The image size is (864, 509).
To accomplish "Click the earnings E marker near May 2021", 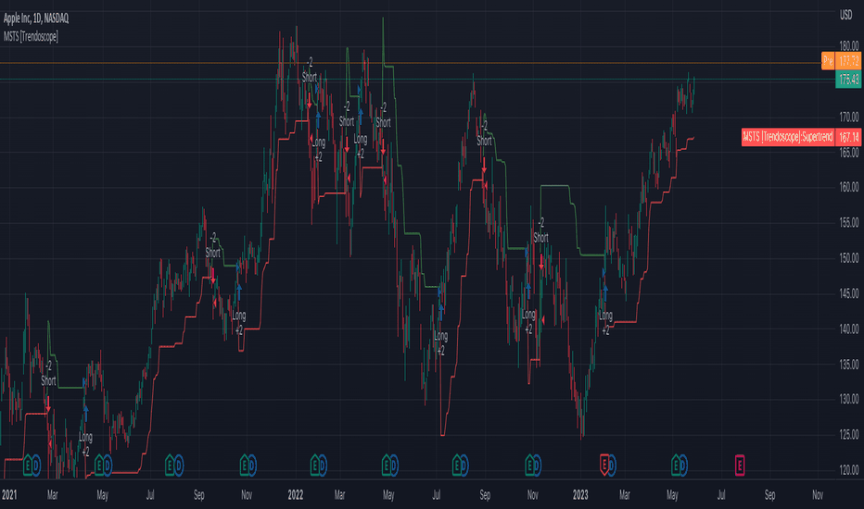I will [99, 466].
